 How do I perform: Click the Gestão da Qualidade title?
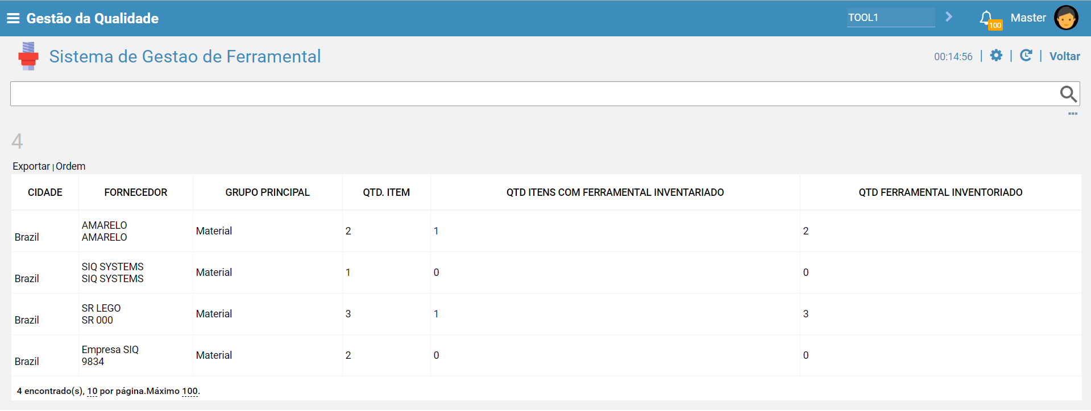(93, 18)
